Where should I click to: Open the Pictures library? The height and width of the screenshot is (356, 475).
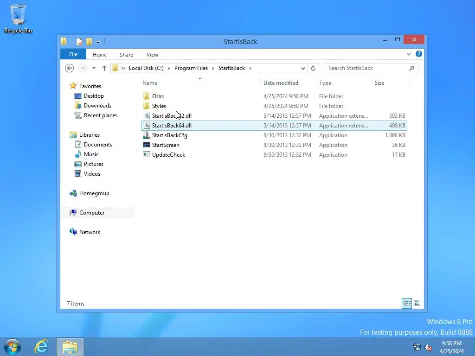pyautogui.click(x=93, y=164)
